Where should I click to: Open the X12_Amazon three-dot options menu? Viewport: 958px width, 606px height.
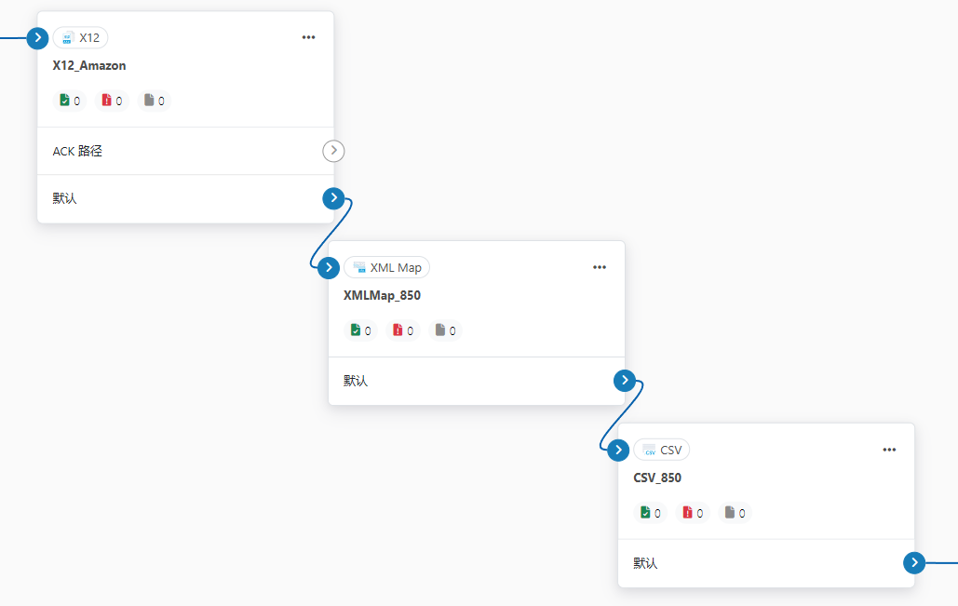pyautogui.click(x=309, y=37)
